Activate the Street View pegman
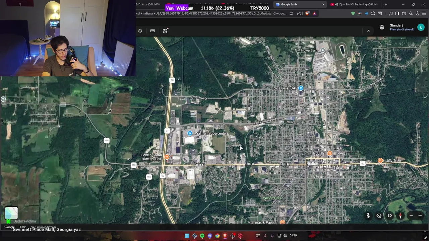Viewport: 429px width, 241px height. [368, 216]
